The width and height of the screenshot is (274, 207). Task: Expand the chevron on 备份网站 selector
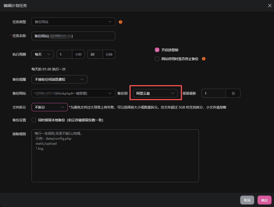[x=111, y=93]
